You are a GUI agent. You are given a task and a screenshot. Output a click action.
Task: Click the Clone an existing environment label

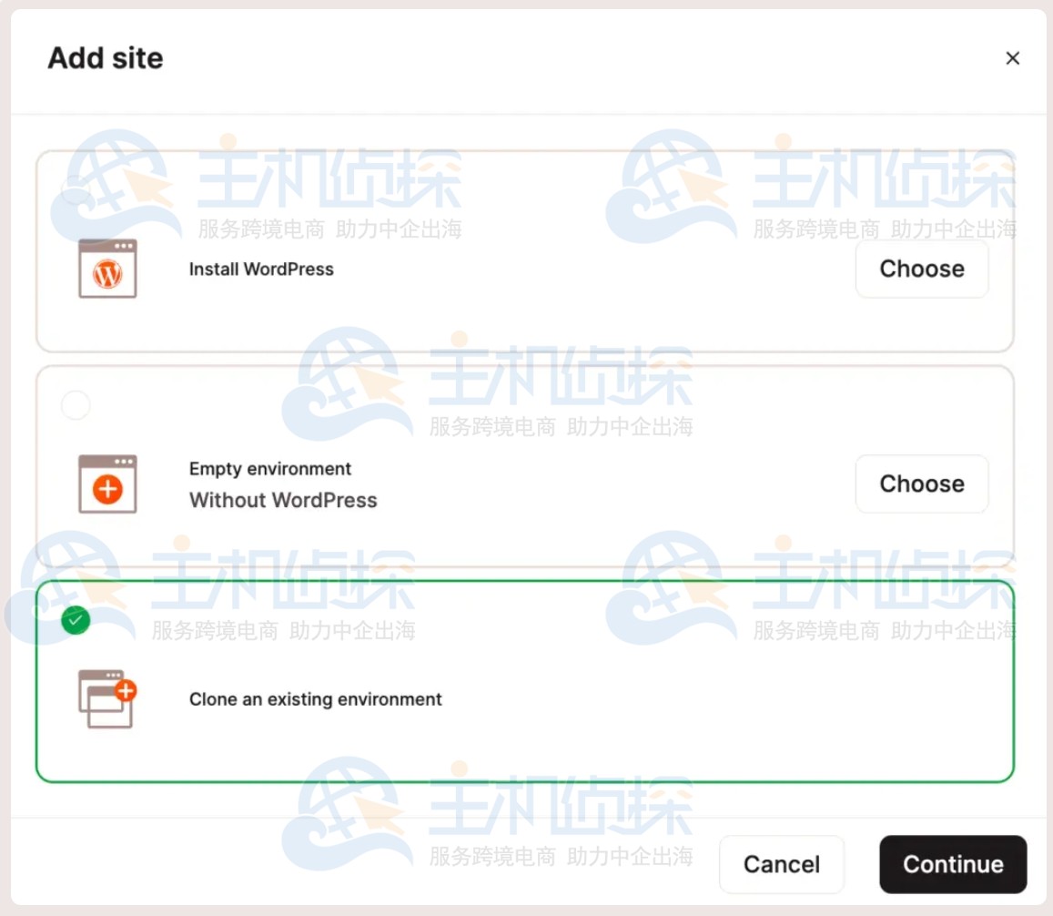coord(315,699)
